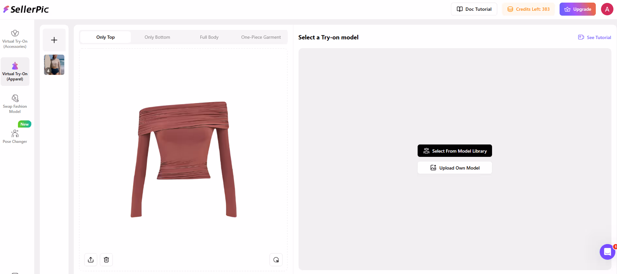
Task: Switch to the Only Top tab
Action: pos(105,37)
